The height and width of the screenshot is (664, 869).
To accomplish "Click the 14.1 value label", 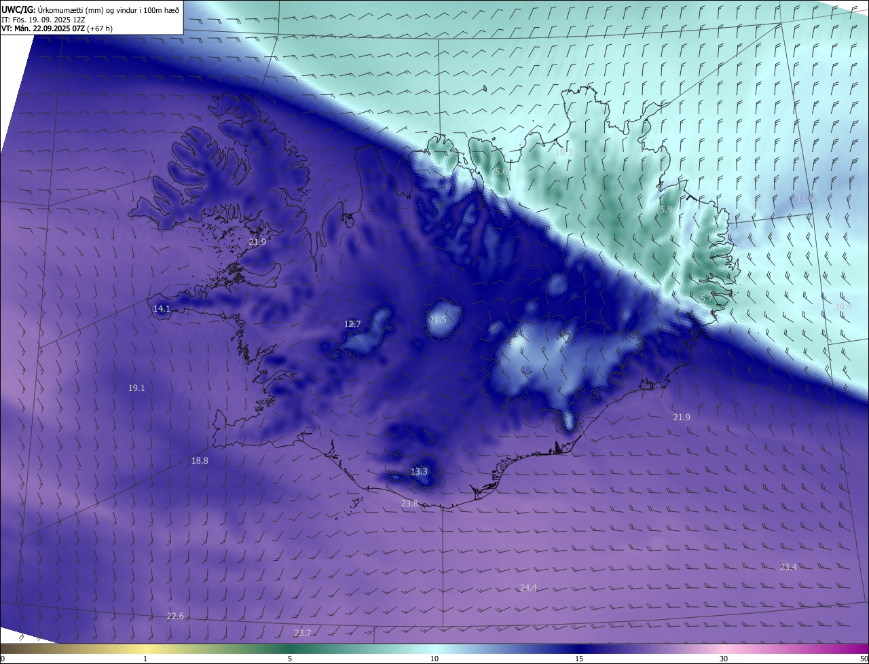I will 162,308.
